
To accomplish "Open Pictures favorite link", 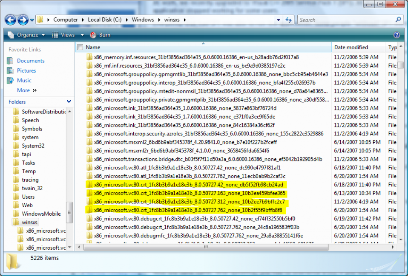I will pyautogui.click(x=26, y=70).
